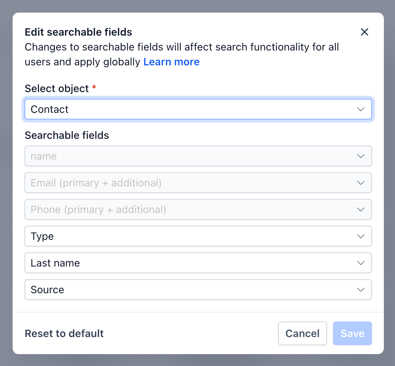The image size is (395, 366).
Task: Click the chevron arrow on the Source field
Action: point(360,290)
